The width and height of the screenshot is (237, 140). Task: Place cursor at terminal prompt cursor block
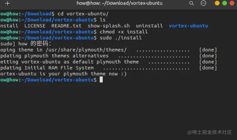click(101, 80)
